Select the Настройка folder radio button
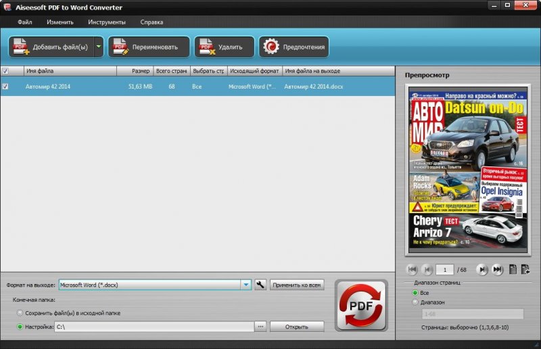The image size is (541, 349). pyautogui.click(x=20, y=327)
